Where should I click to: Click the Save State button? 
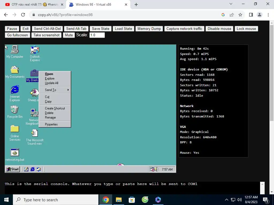tap(101, 29)
